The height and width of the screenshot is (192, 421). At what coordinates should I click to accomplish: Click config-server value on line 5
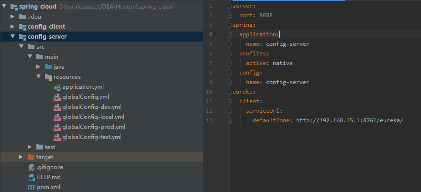coord(288,44)
